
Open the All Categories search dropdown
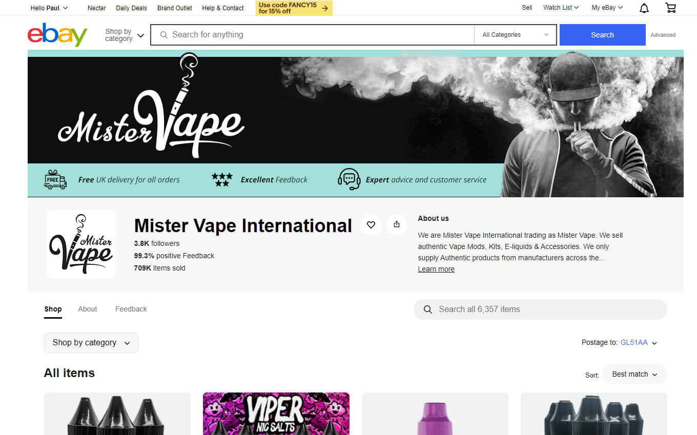pos(515,35)
